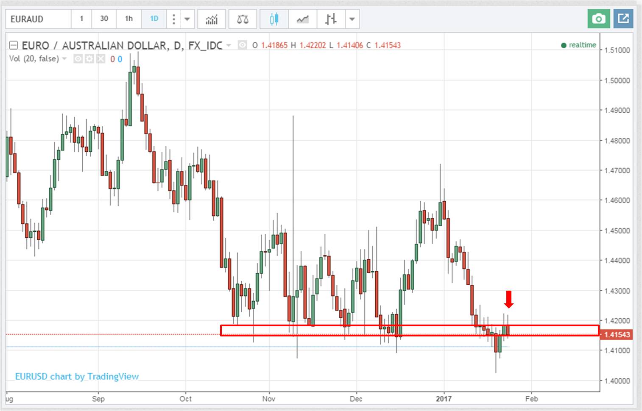The height and width of the screenshot is (411, 642).
Task: Toggle the Vol indicator eye icon
Action: [78, 59]
